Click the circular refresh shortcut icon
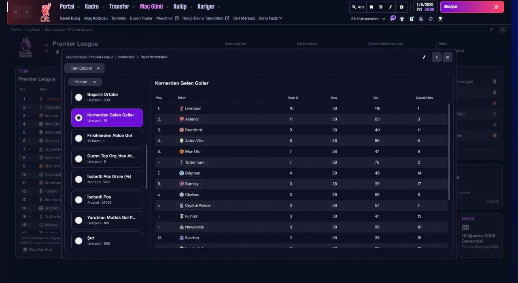518x283 pixels. (431, 19)
